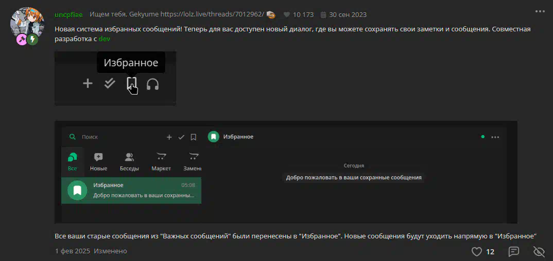Like the post with heart icon
Viewport: 553px width, 261px height.
[476, 252]
